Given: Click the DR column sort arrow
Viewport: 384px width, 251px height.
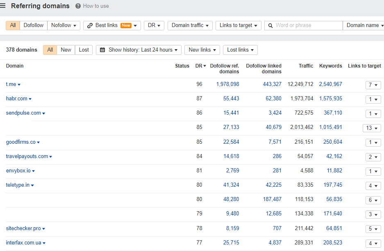Looking at the screenshot, I should tap(204, 66).
